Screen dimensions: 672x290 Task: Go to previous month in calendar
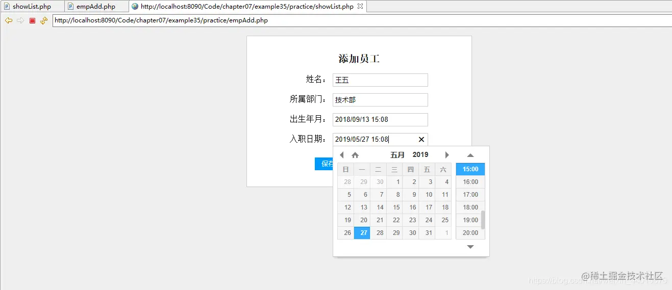342,155
